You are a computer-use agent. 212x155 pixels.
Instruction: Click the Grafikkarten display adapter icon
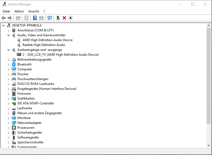(x=14, y=98)
